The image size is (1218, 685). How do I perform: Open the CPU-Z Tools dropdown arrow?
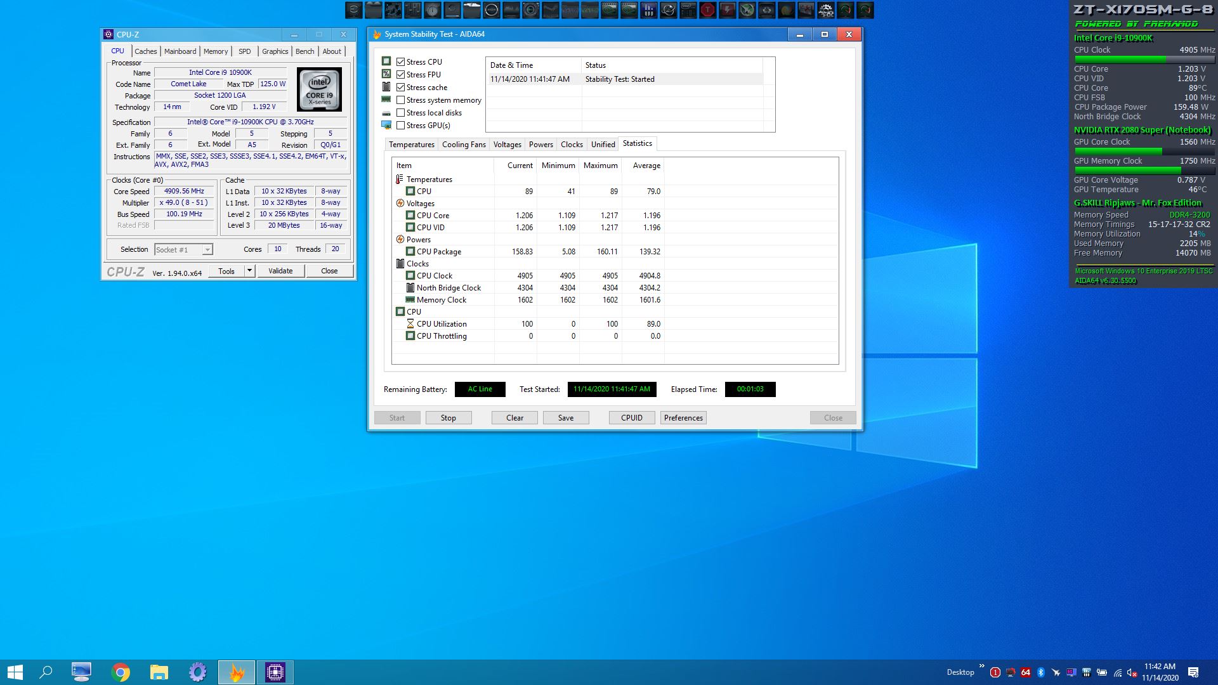pyautogui.click(x=250, y=271)
